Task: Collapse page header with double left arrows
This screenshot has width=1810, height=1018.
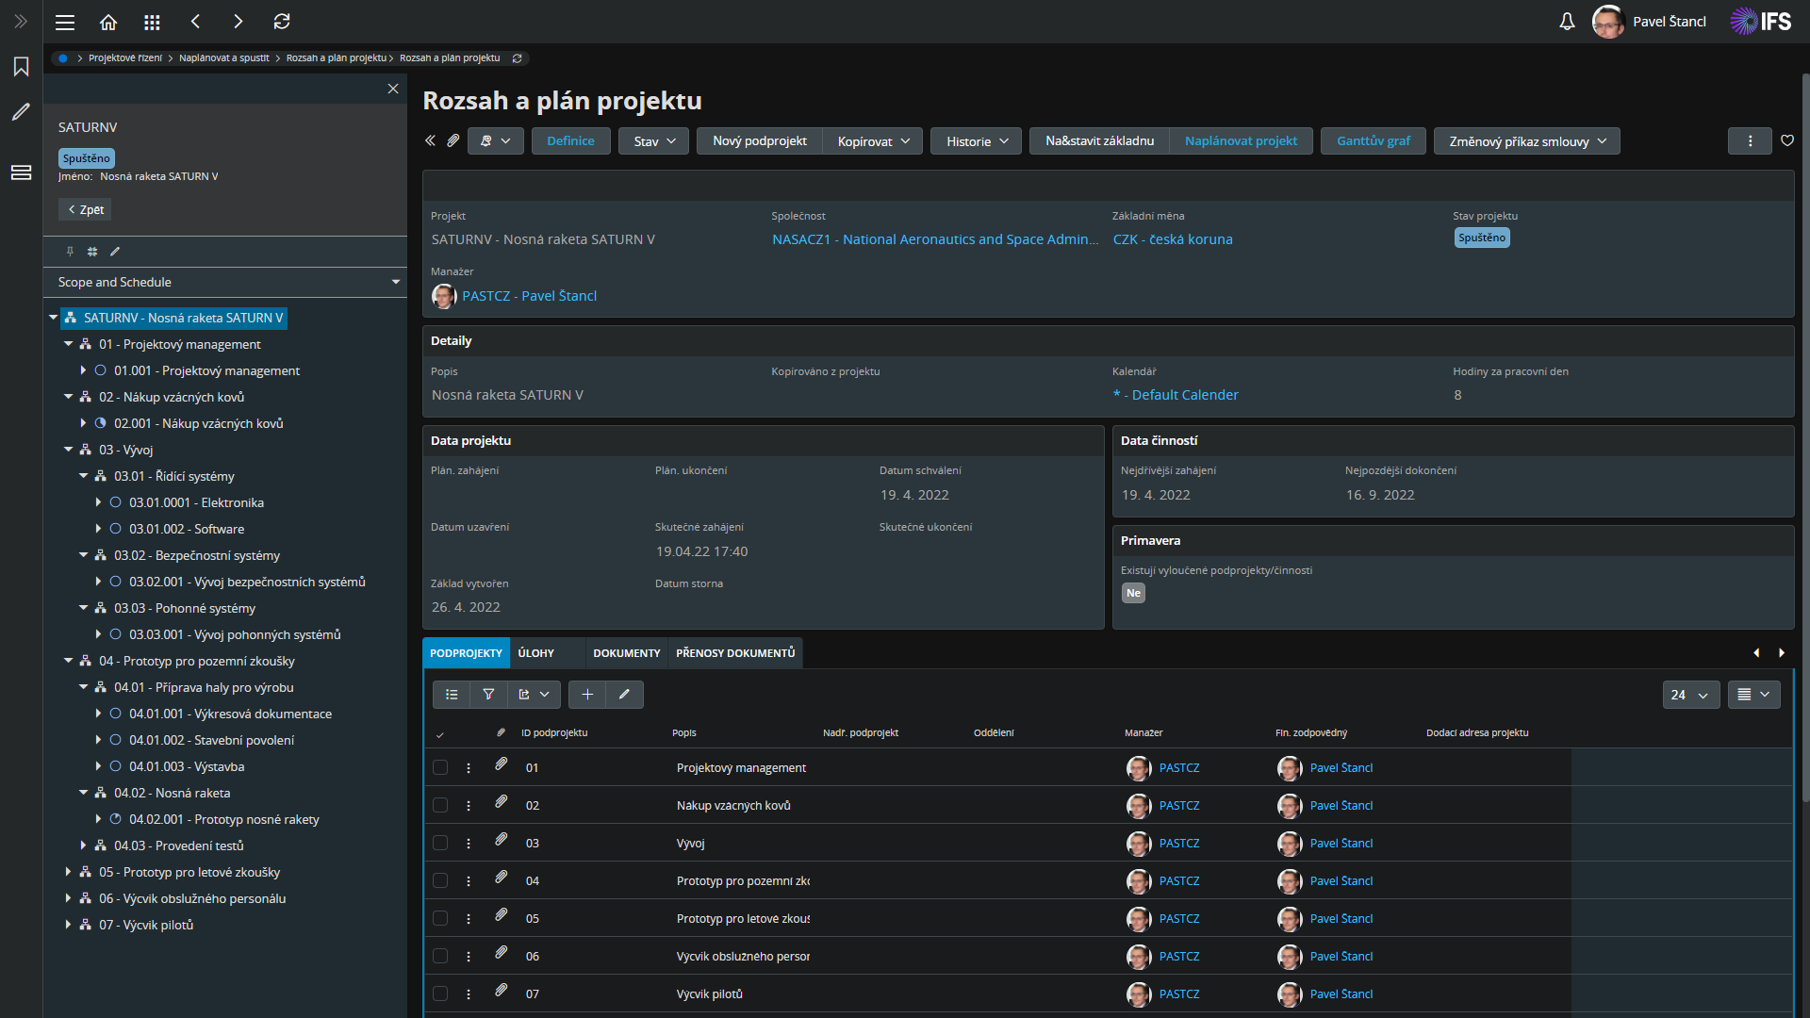Action: [430, 141]
